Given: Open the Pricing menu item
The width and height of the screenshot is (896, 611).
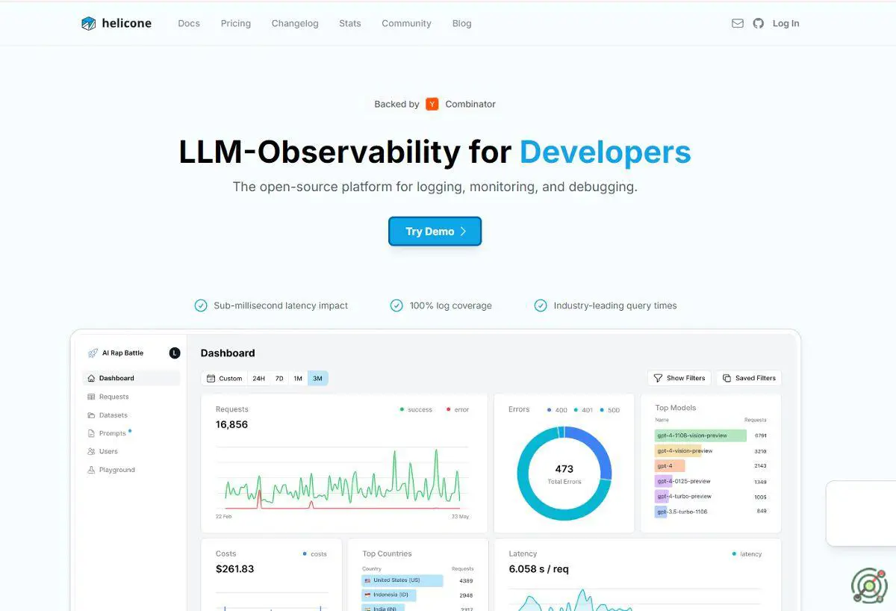Looking at the screenshot, I should [x=236, y=23].
